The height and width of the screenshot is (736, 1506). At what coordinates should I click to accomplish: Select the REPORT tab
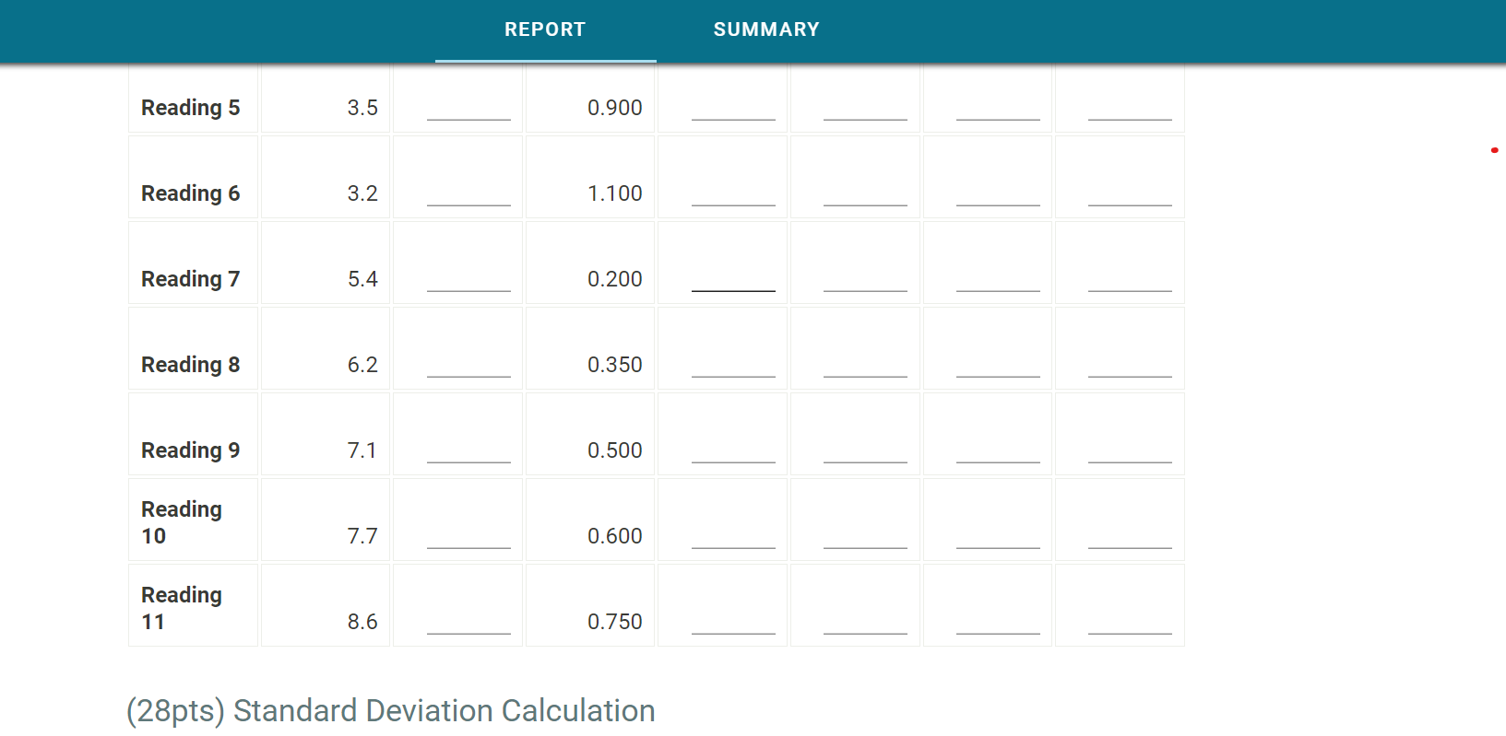[544, 29]
